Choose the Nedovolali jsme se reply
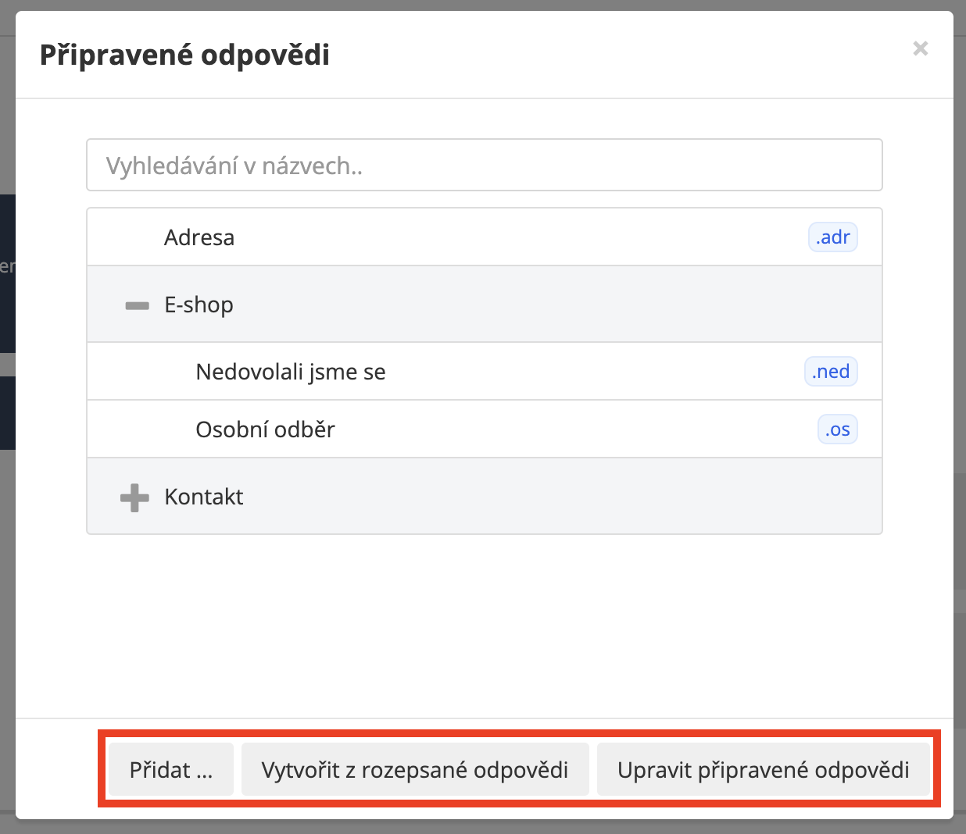This screenshot has width=966, height=834. (291, 372)
